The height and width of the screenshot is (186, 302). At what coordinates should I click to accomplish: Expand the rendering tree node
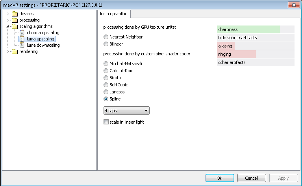tap(8, 52)
